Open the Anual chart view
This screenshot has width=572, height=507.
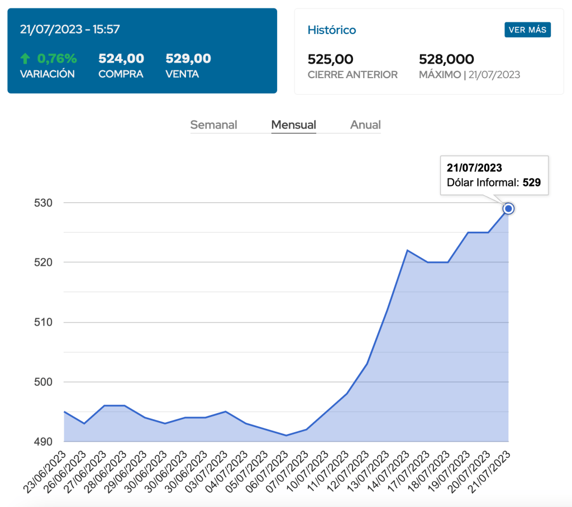365,125
